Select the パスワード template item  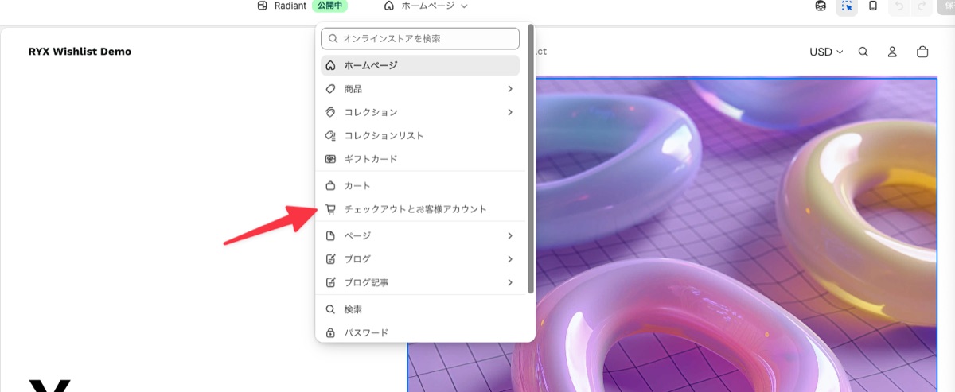point(420,332)
